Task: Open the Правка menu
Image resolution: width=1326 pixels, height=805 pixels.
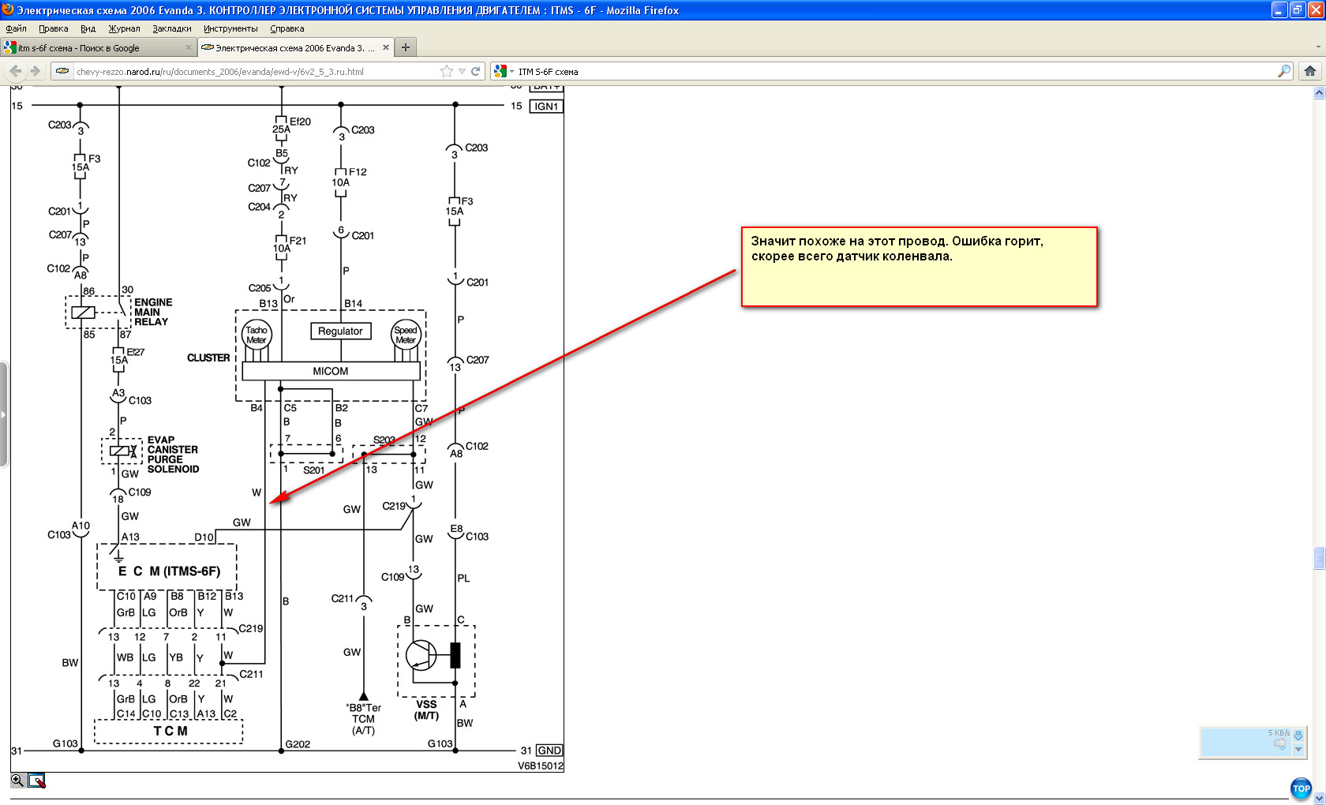Action: [x=54, y=28]
